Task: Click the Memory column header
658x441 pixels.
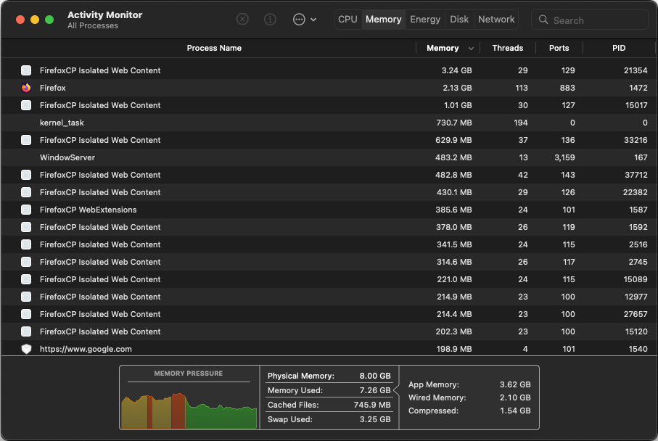Action: 443,49
